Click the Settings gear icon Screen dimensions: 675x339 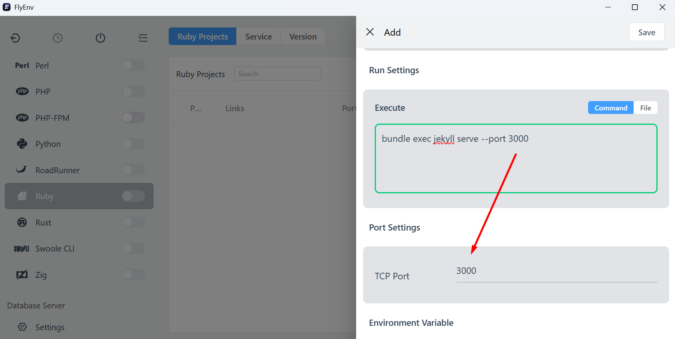click(x=22, y=327)
